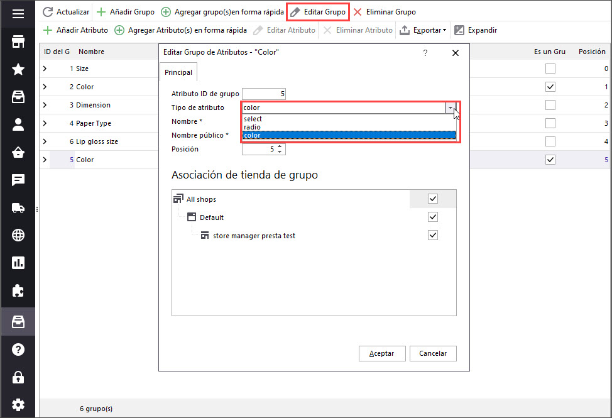Click Agregar Atributo(s) en forma rápida
This screenshot has width=612, height=418.
[180, 30]
